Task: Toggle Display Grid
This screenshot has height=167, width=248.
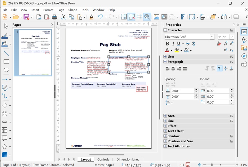Action: pyautogui.click(x=123, y=17)
